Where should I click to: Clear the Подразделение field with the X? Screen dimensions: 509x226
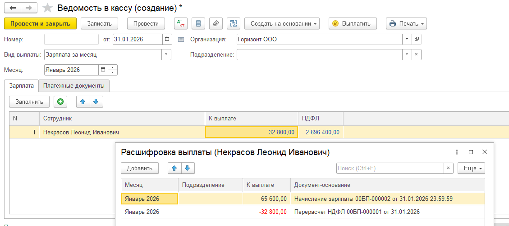[x=416, y=55]
